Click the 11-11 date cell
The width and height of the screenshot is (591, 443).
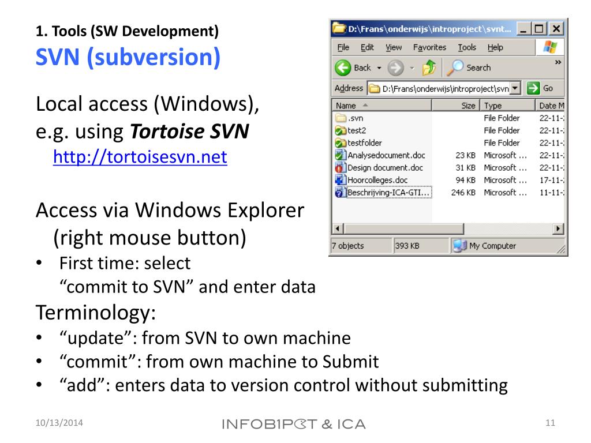552,193
